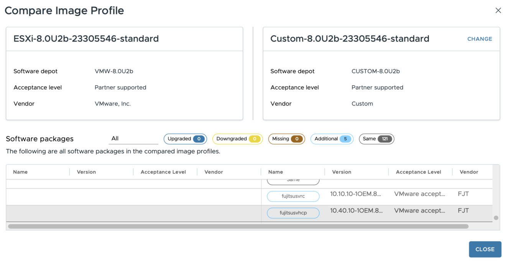Filter by Same packages badge
The height and width of the screenshot is (264, 506).
(x=376, y=139)
